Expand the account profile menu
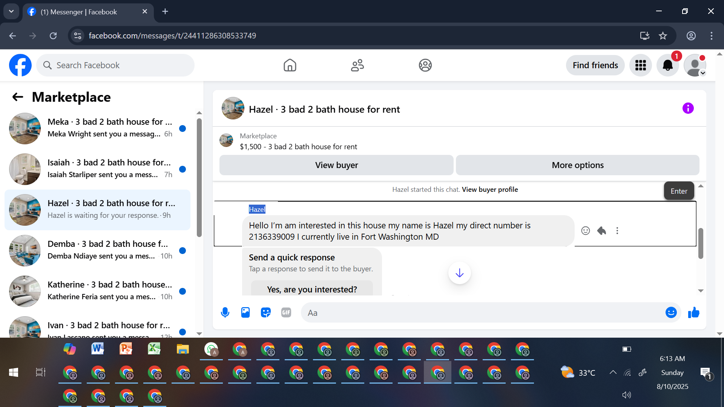This screenshot has width=724, height=407. point(695,66)
